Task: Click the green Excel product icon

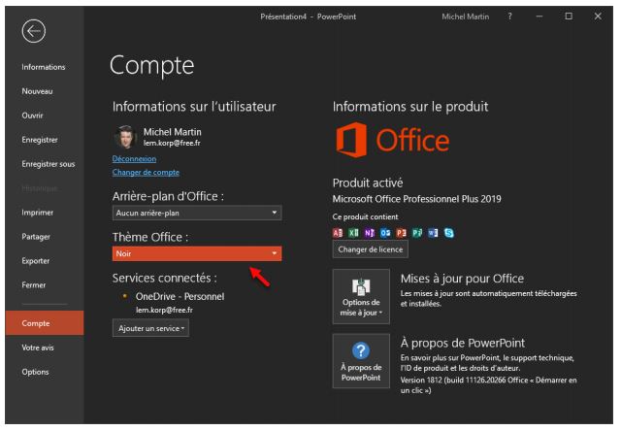Action: click(x=355, y=232)
